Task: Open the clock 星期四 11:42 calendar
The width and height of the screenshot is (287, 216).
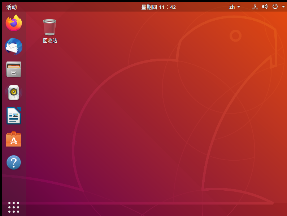Action: 158,7
